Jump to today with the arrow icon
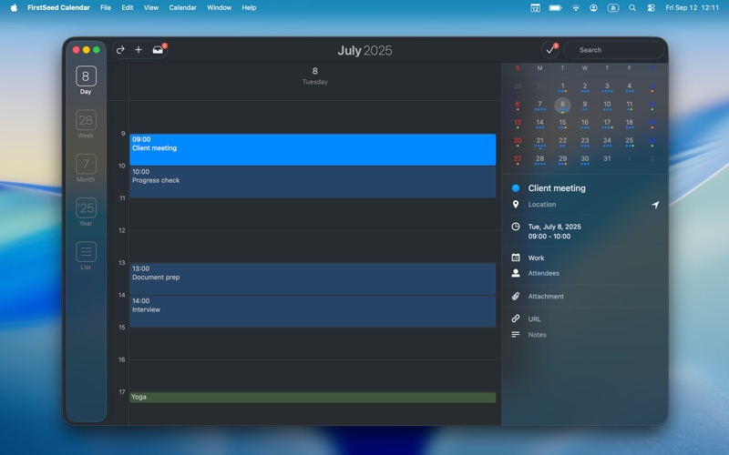Screen dimensions: 729x455 point(120,50)
